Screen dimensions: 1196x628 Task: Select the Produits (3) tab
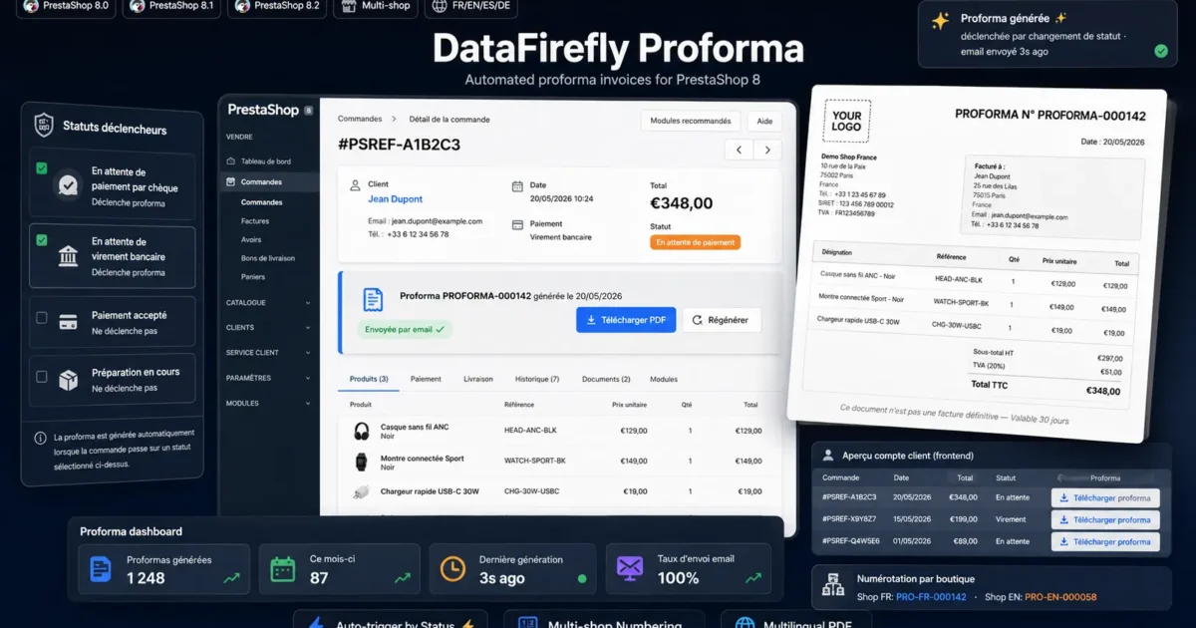369,379
